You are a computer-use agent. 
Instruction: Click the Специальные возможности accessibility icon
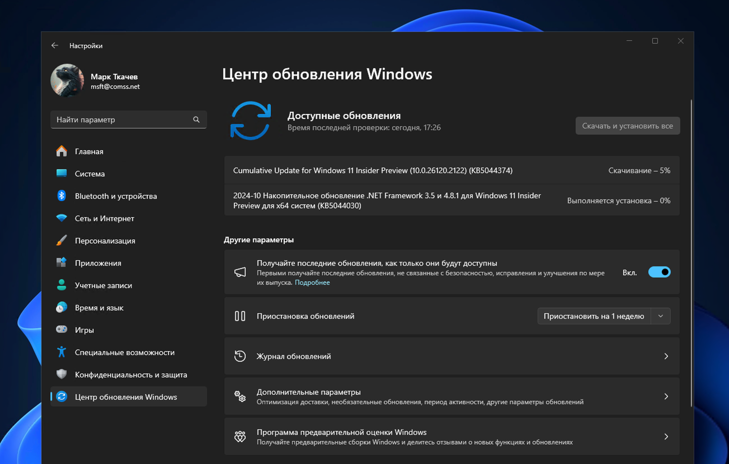click(62, 352)
